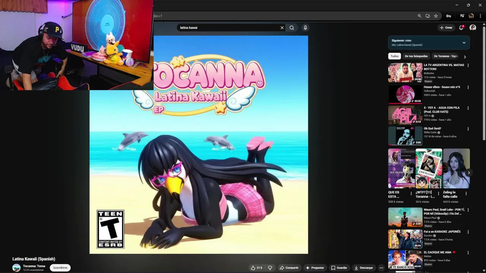This screenshot has height=273, width=486.
Task: Open options for '5 - YSY A - AGUA CON PILA'
Action: tap(468, 108)
